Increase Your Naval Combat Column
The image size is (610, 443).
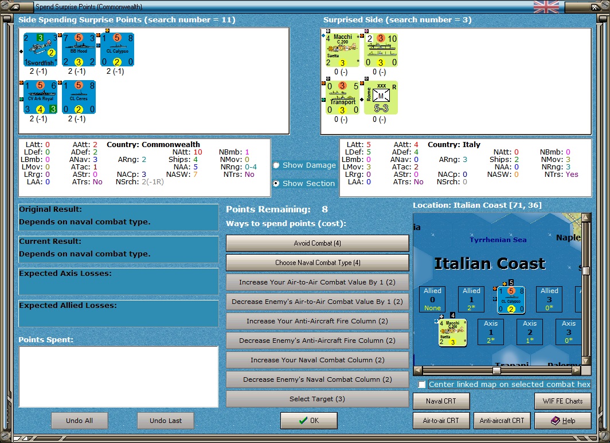[318, 360]
